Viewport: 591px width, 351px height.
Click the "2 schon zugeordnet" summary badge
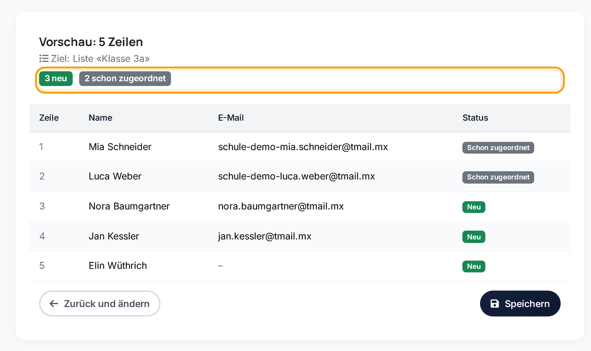[125, 78]
